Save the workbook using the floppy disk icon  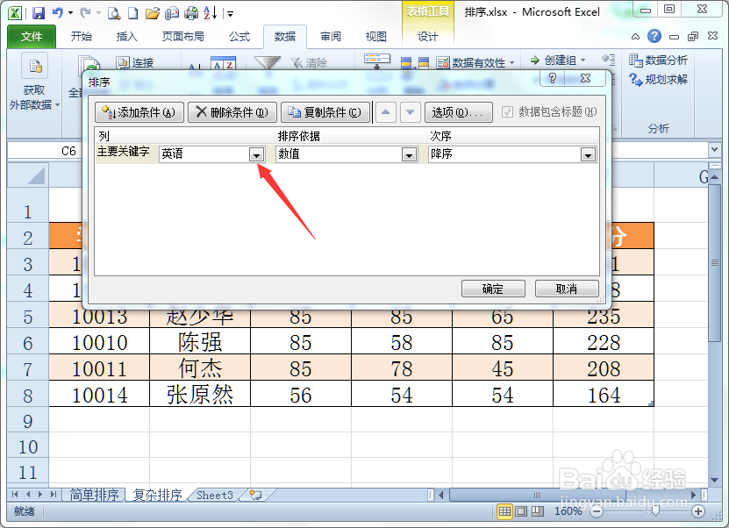click(39, 12)
